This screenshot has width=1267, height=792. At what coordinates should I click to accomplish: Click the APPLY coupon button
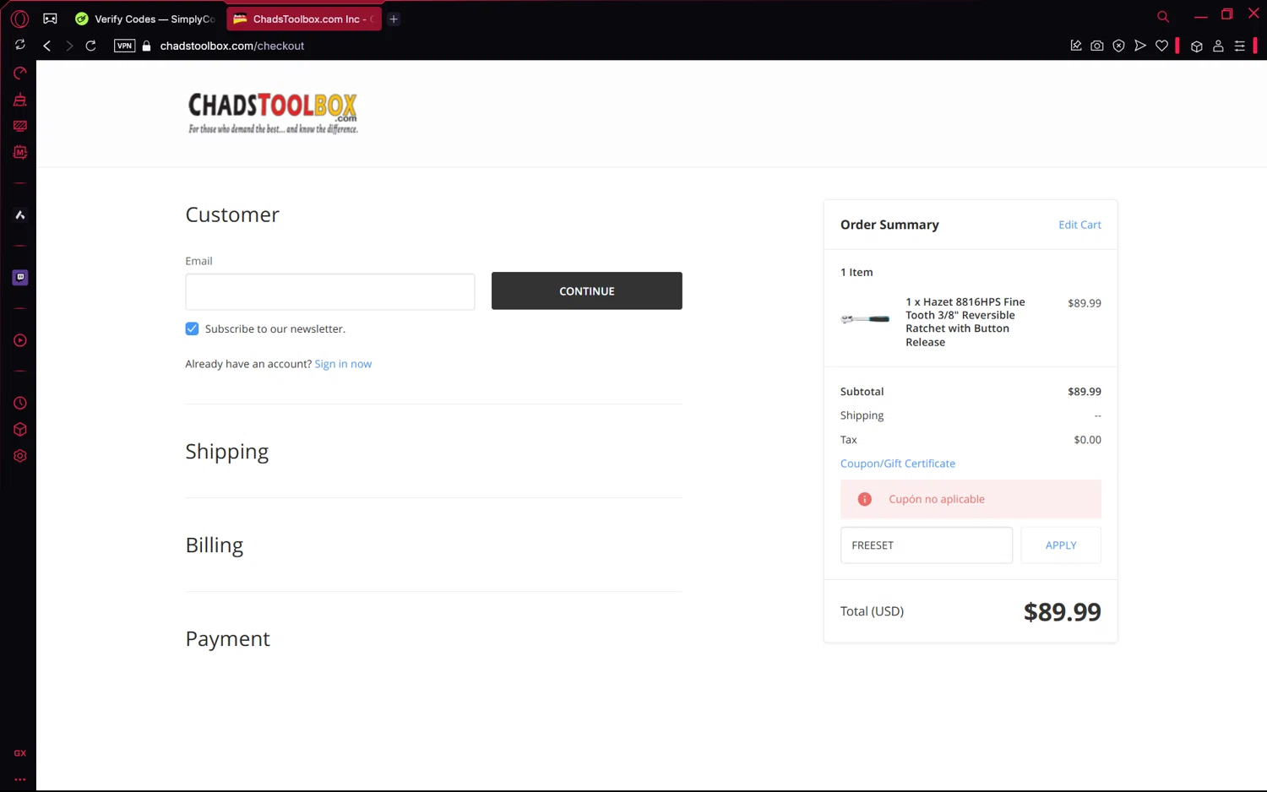coord(1061,545)
